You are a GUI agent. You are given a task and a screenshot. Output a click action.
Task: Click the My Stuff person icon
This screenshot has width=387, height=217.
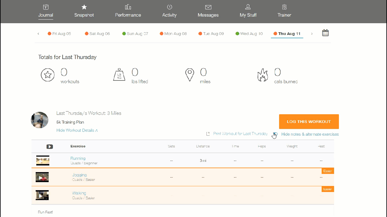click(248, 7)
